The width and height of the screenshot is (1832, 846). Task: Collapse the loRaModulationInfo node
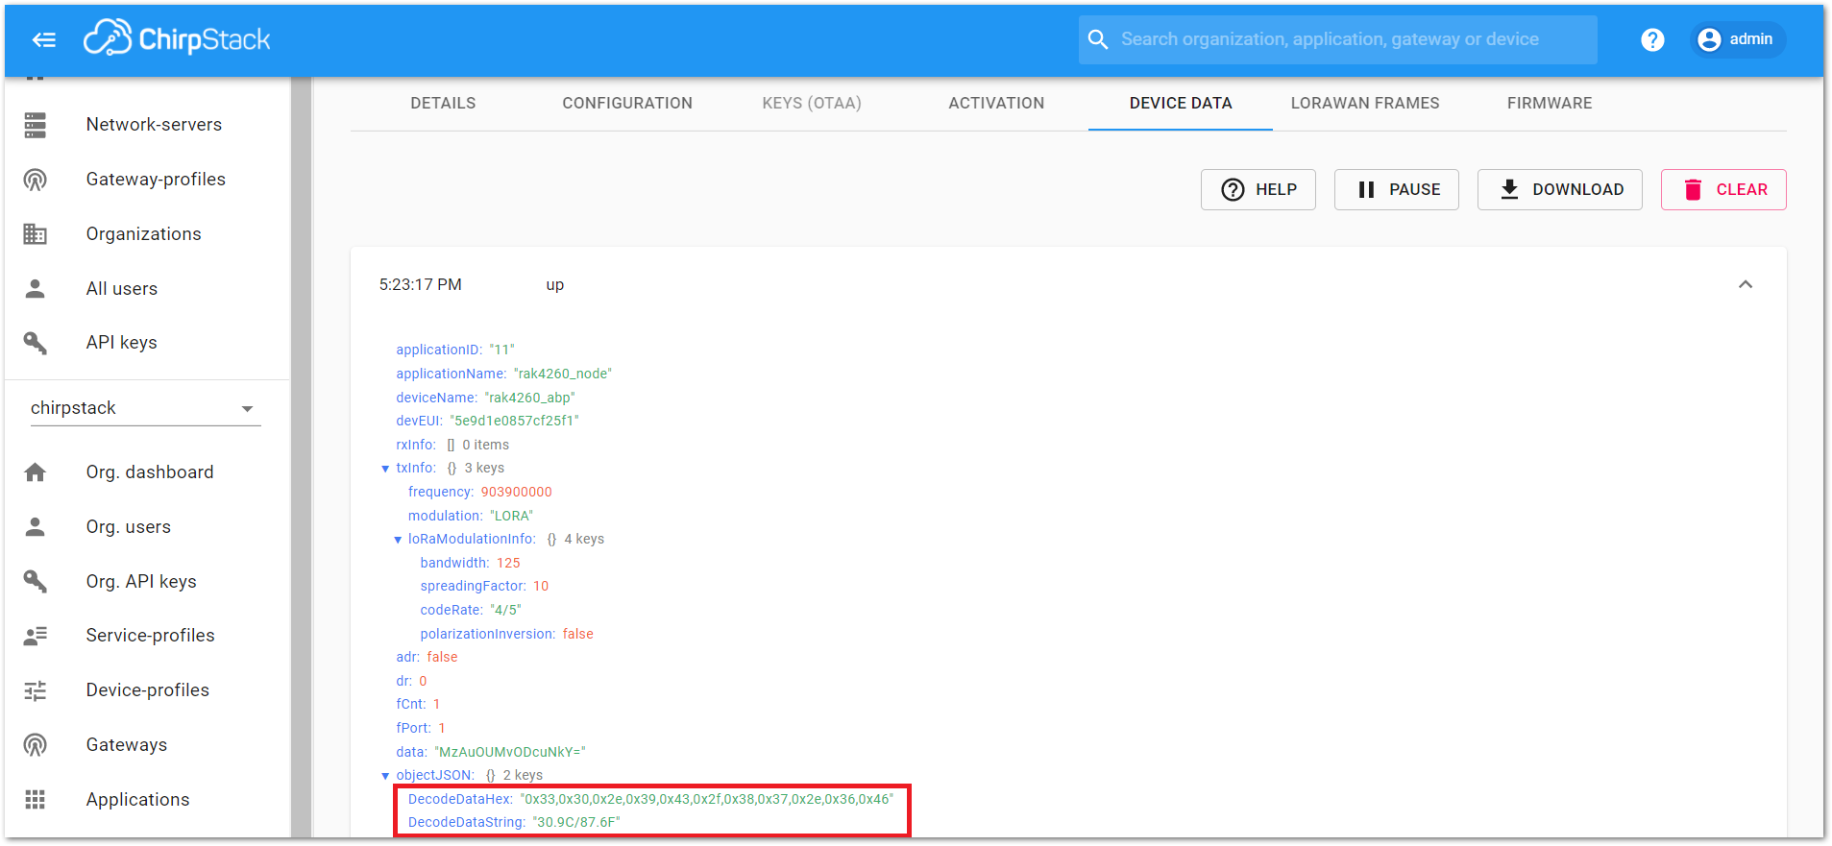point(398,540)
